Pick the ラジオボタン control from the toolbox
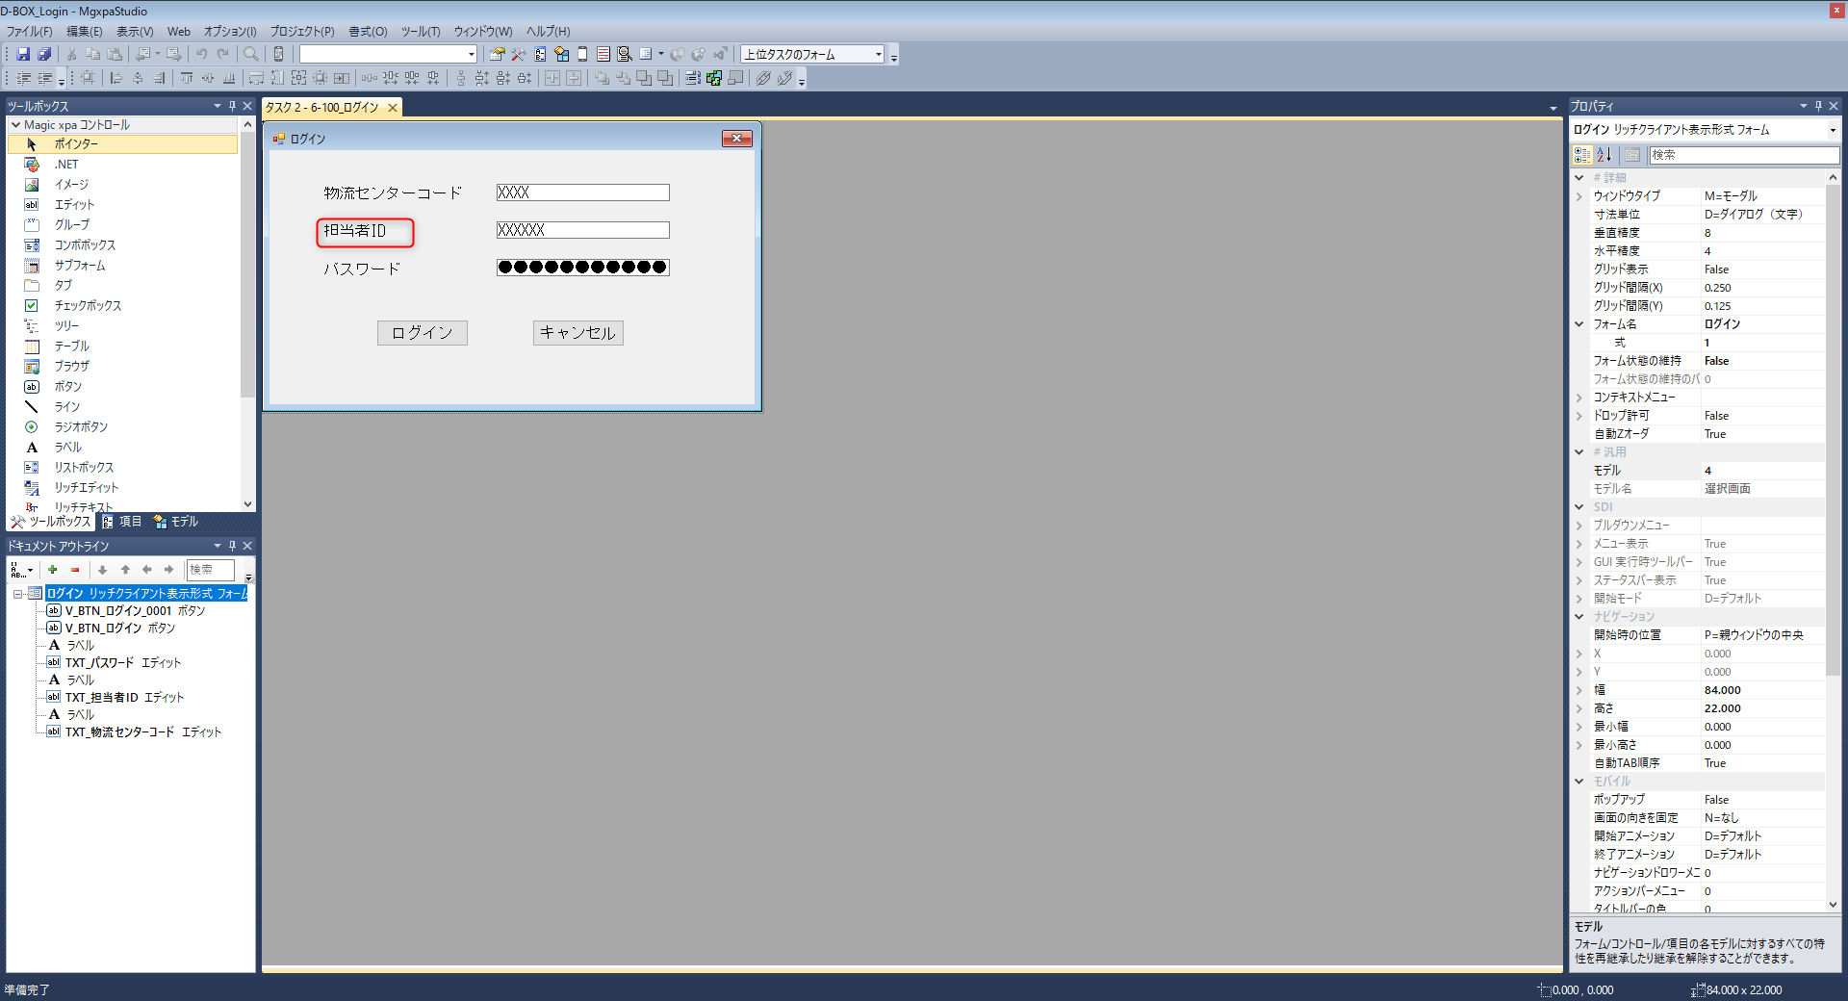Screen dimensions: 1848x1001 pyautogui.click(x=80, y=426)
